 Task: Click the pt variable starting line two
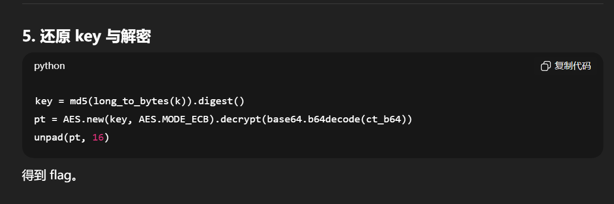[40, 119]
